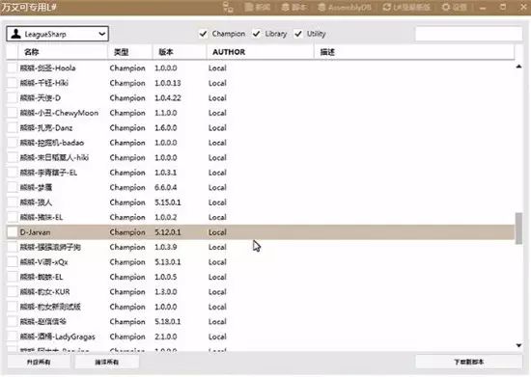
Task: Select the row name ending in badao
Action: (x=52, y=143)
